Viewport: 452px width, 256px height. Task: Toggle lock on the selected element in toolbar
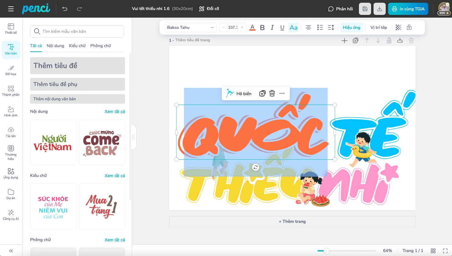[x=409, y=27]
